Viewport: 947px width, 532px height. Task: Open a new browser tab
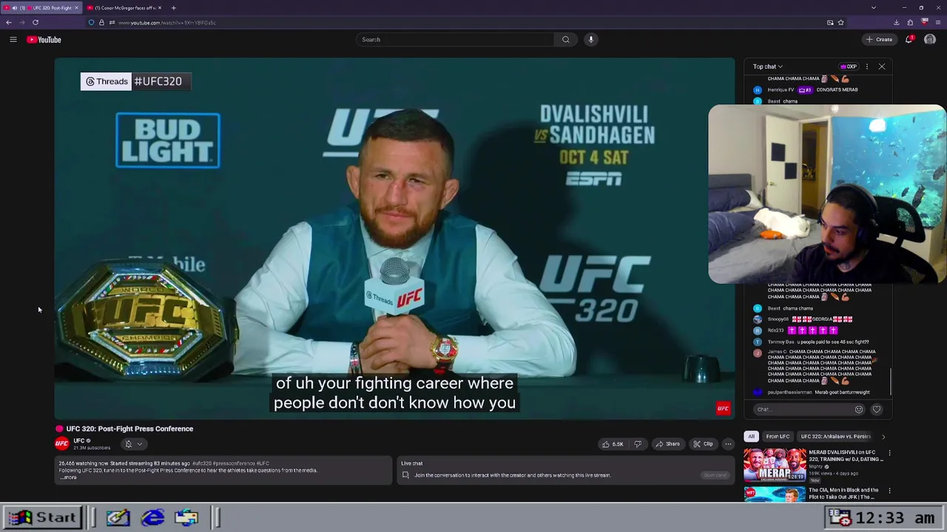click(x=173, y=7)
